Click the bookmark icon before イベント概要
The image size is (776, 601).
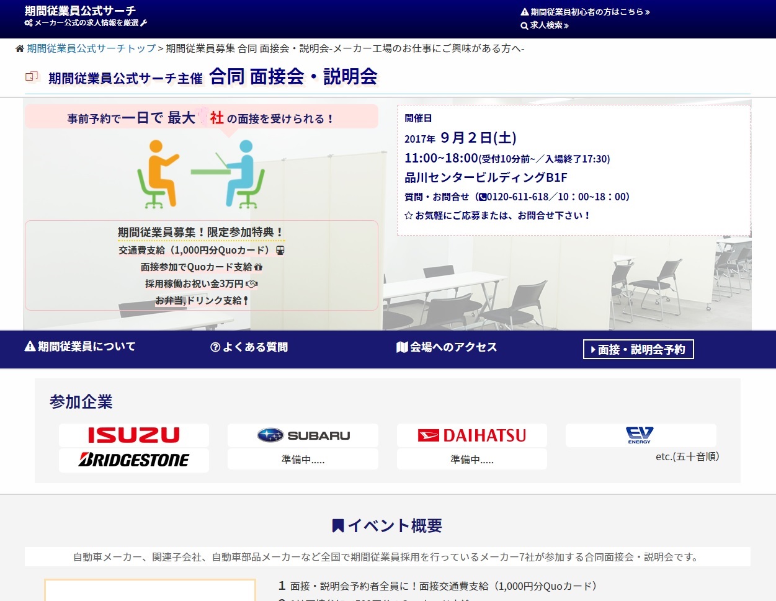[x=337, y=525]
